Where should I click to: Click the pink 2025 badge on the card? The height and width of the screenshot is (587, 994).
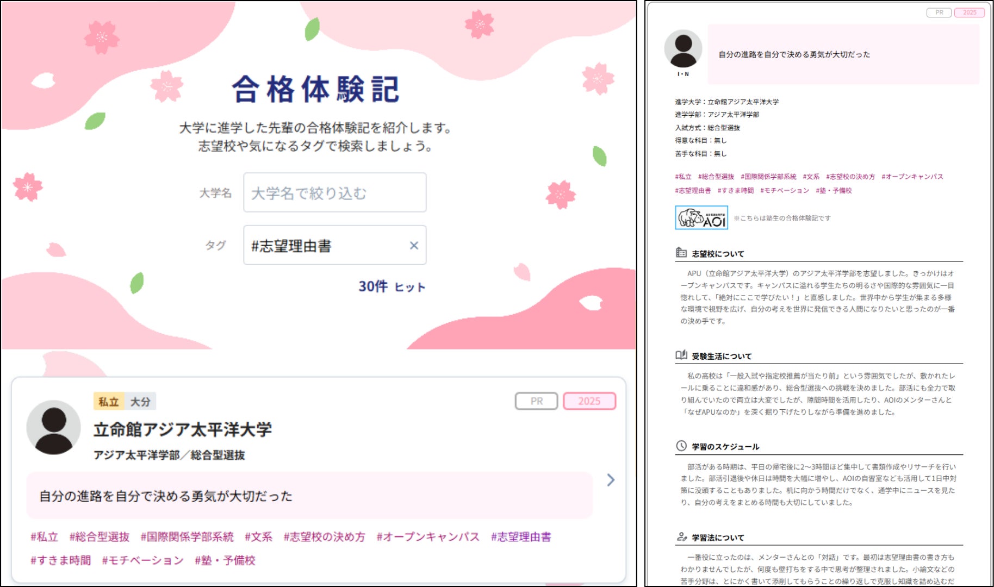pos(589,401)
